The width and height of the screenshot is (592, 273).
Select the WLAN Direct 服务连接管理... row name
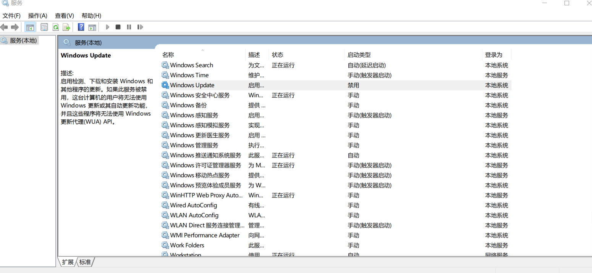click(x=207, y=225)
